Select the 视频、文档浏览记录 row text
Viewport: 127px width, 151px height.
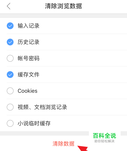point(42,107)
